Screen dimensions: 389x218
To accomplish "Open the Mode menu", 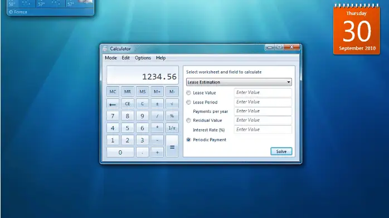I will 111,58.
